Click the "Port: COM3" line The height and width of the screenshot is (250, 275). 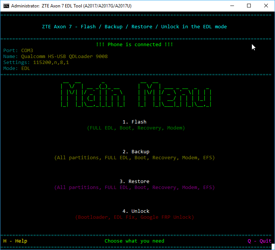[18, 51]
